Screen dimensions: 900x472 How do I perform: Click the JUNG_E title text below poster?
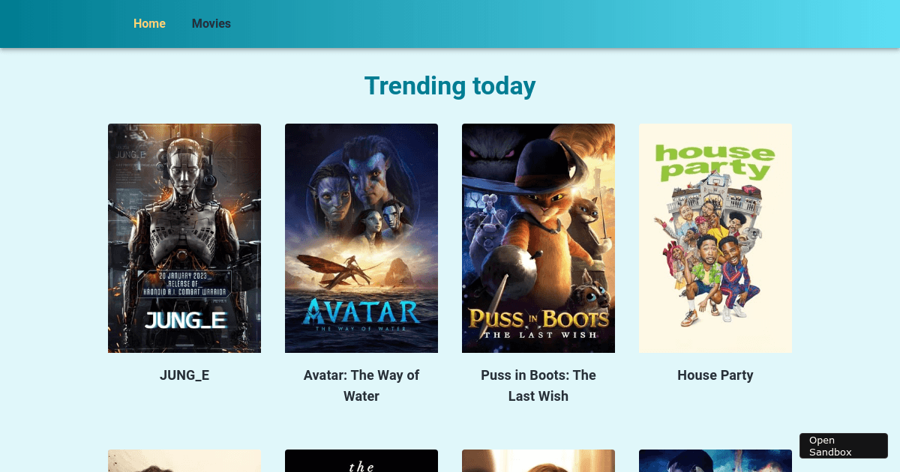184,375
